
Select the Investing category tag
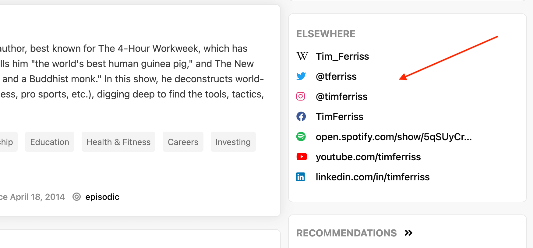(x=233, y=142)
